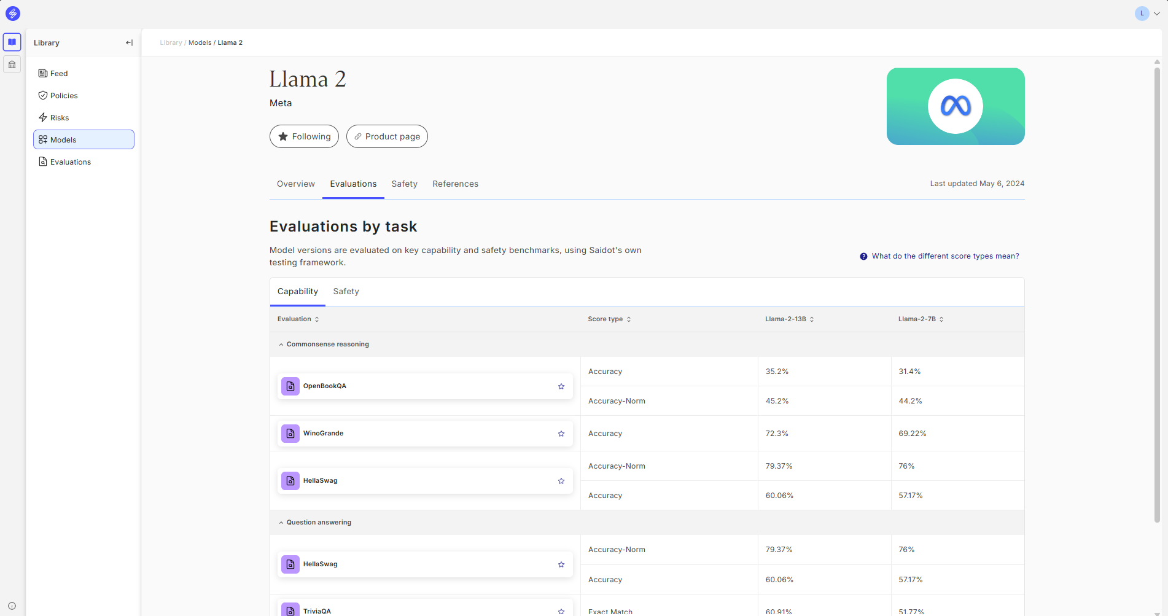This screenshot has width=1168, height=616.
Task: Open 'What do the different score types mean?'
Action: click(945, 256)
